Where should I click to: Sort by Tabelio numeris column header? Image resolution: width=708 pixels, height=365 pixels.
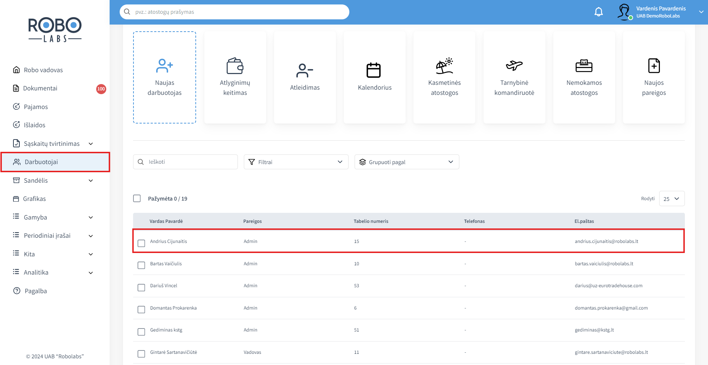(x=371, y=221)
